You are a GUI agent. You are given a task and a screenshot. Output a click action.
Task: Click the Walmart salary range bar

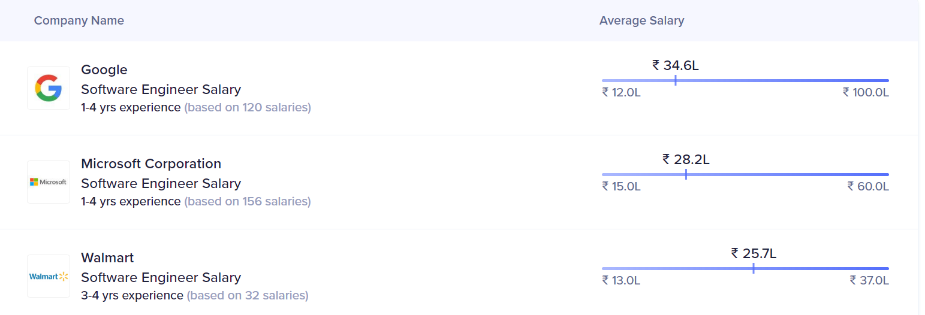point(745,268)
